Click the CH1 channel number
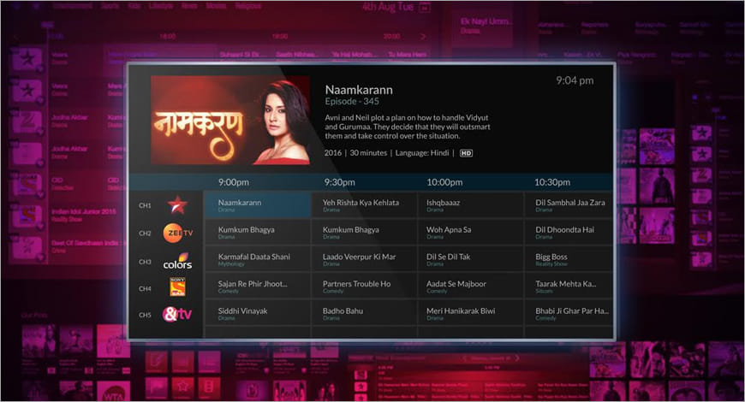The width and height of the screenshot is (745, 402). [x=145, y=205]
